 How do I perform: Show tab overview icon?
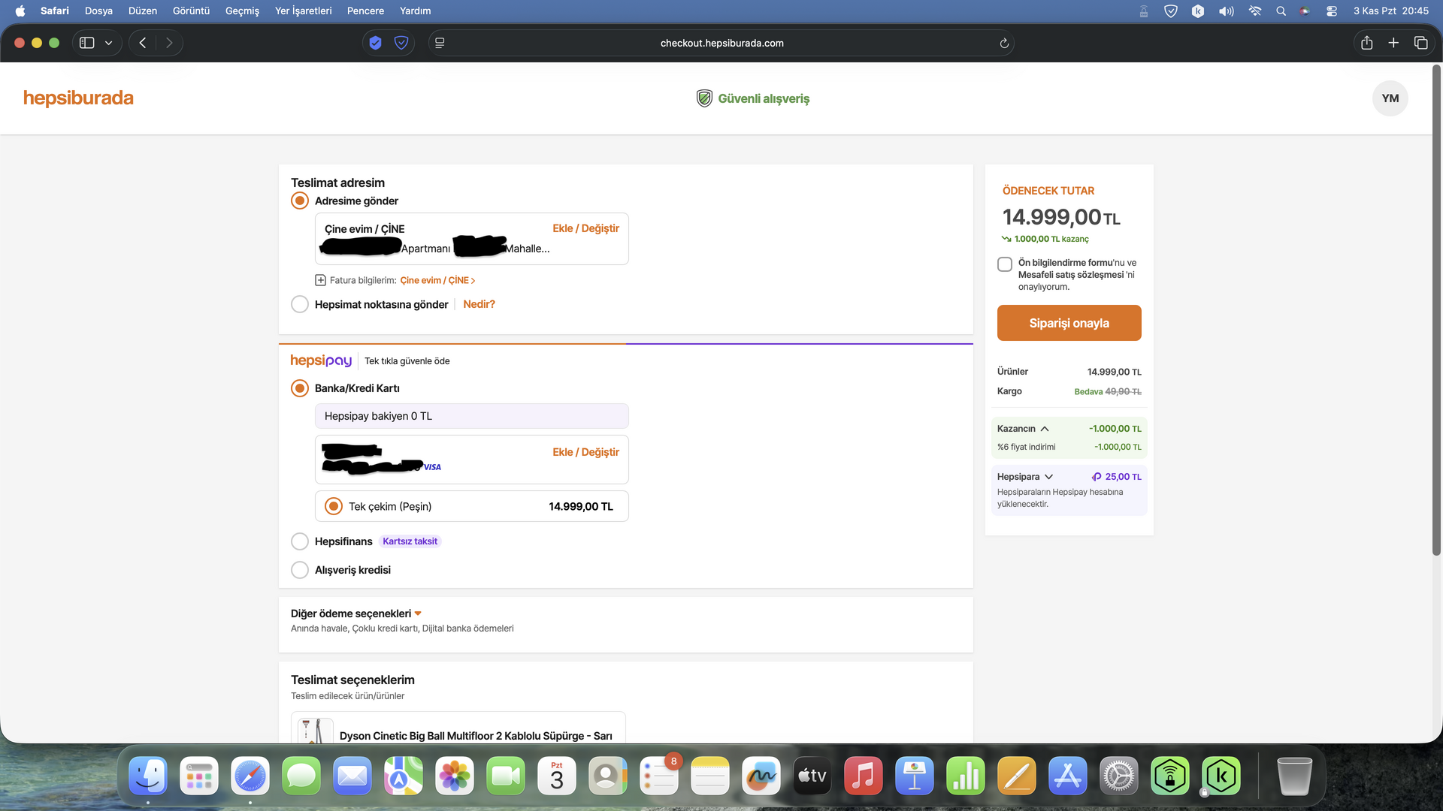click(x=1420, y=43)
